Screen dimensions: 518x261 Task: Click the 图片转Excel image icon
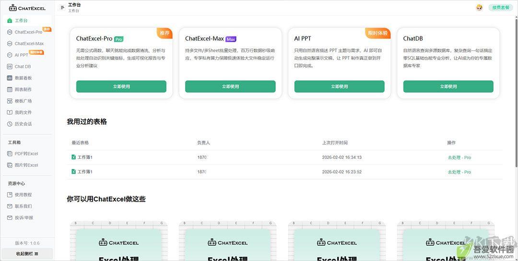pos(10,165)
